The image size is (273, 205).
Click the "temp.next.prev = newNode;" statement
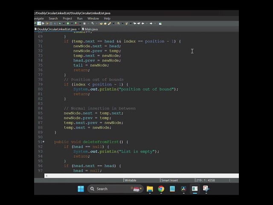(x=93, y=123)
